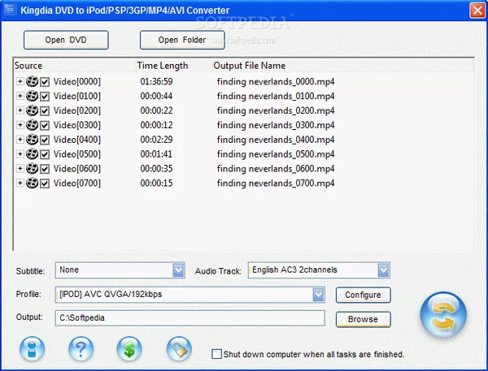Viewport: 488px width, 371px height.
Task: Click the Open Folder button
Action: 182,40
